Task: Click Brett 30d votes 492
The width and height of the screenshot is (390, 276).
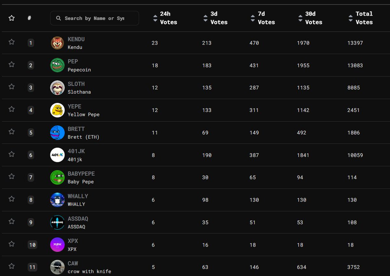Action: point(302,132)
